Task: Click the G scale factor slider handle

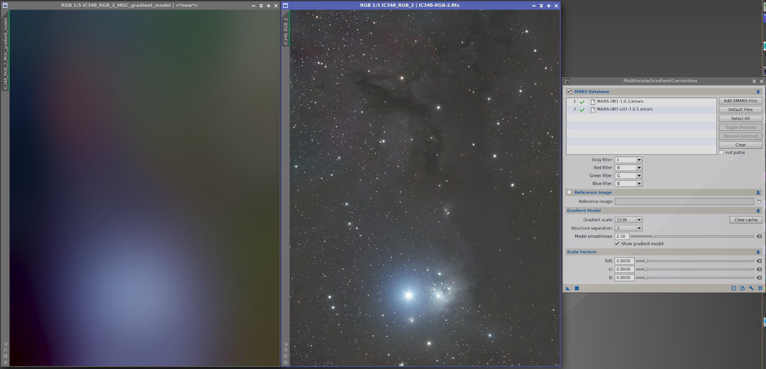Action: coord(646,269)
